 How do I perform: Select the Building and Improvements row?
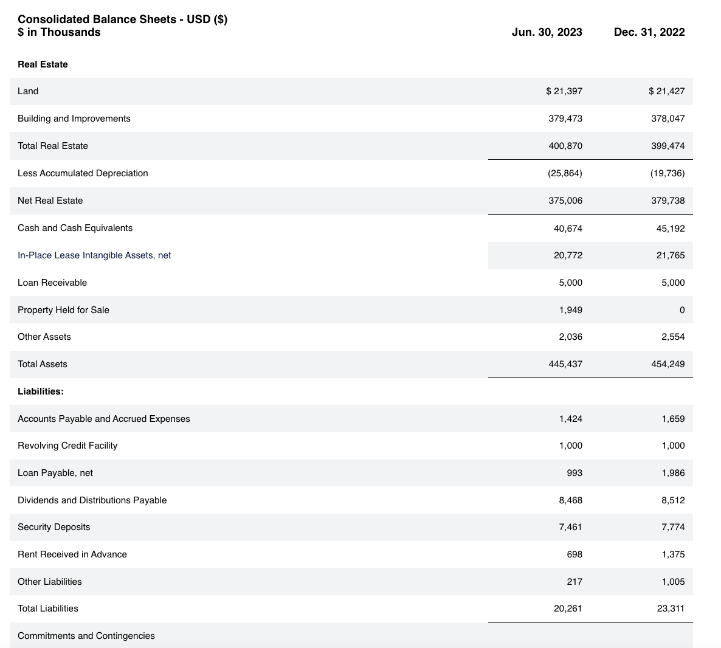74,119
